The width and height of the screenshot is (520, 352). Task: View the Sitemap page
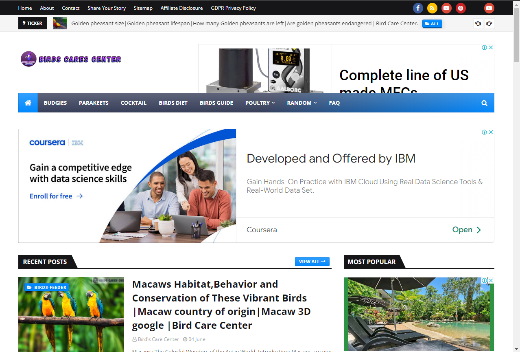tap(143, 8)
